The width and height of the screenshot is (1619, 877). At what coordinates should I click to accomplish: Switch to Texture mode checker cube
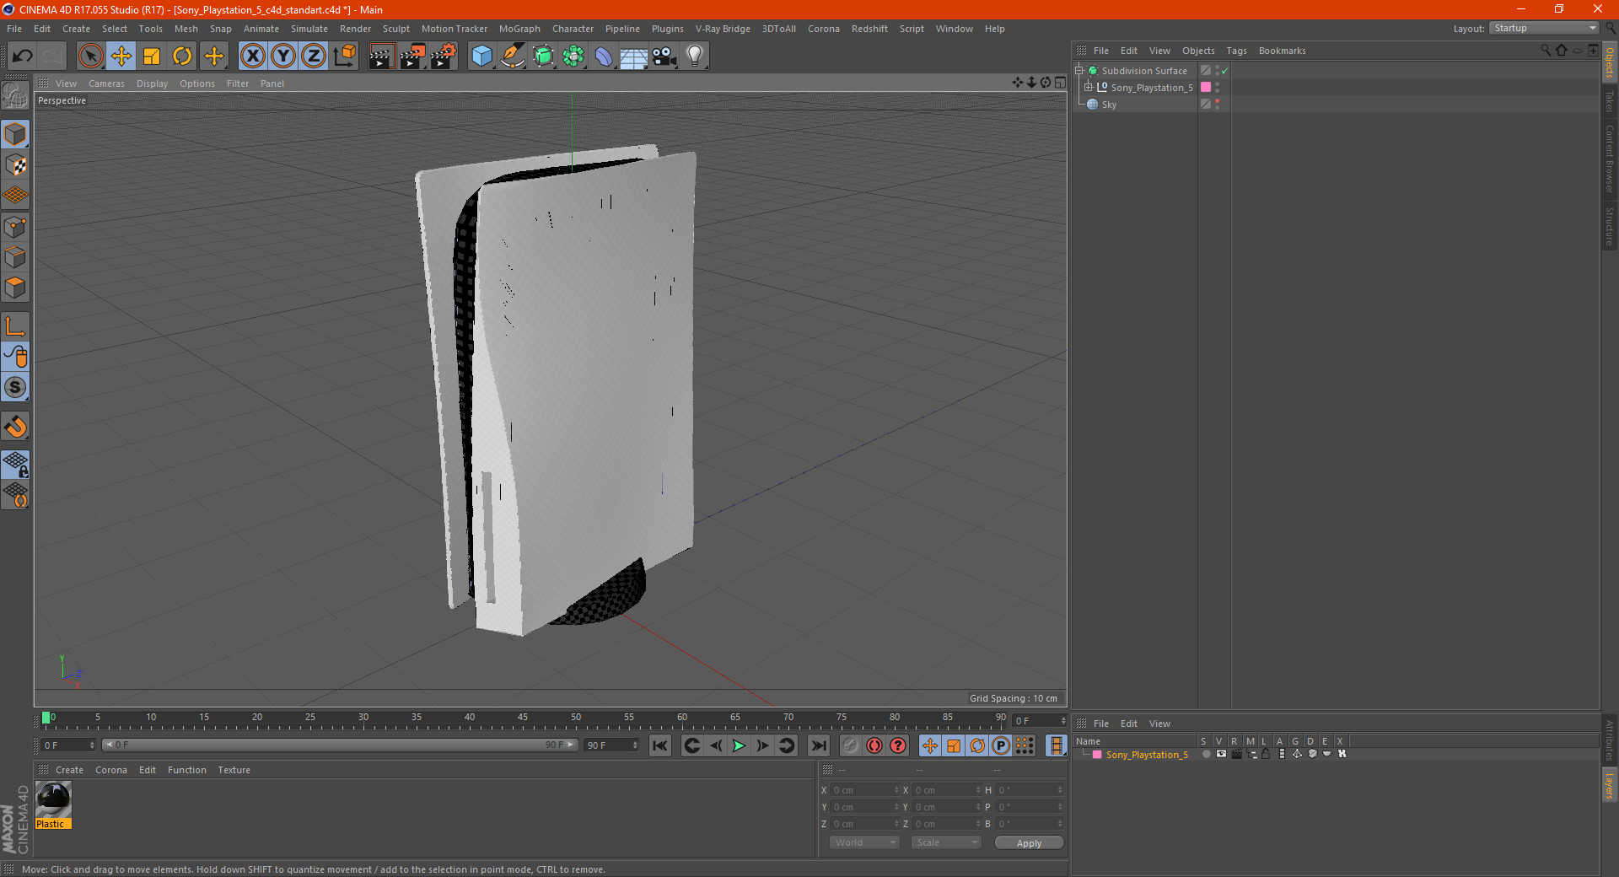[x=15, y=165]
